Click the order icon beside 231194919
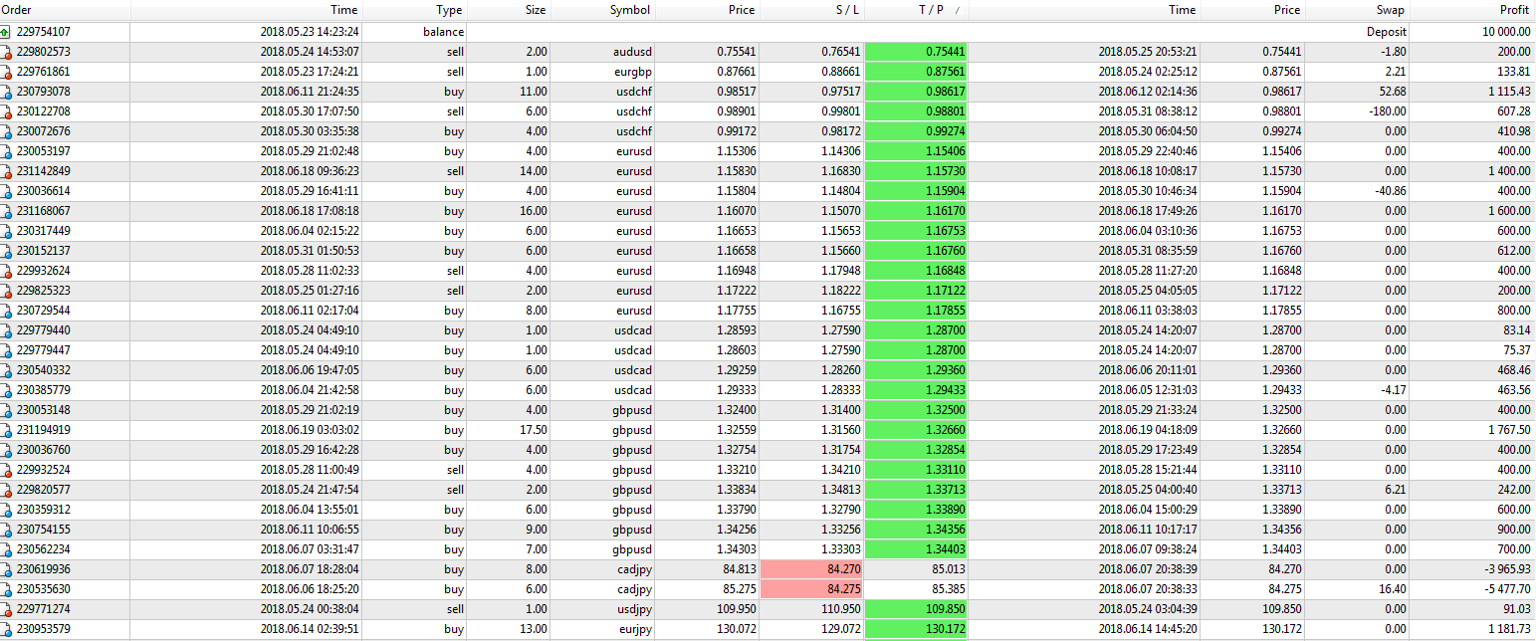Screen dimensions: 1536x641 pyautogui.click(x=6, y=430)
